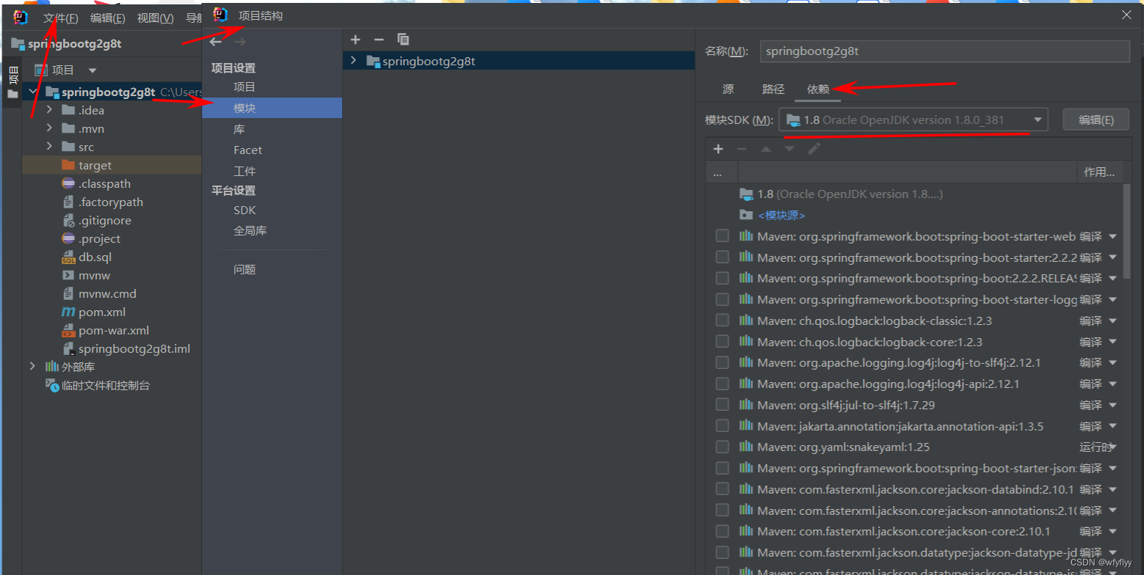Check export for logback-classic:1.2.3
This screenshot has width=1144, height=575.
coord(723,321)
